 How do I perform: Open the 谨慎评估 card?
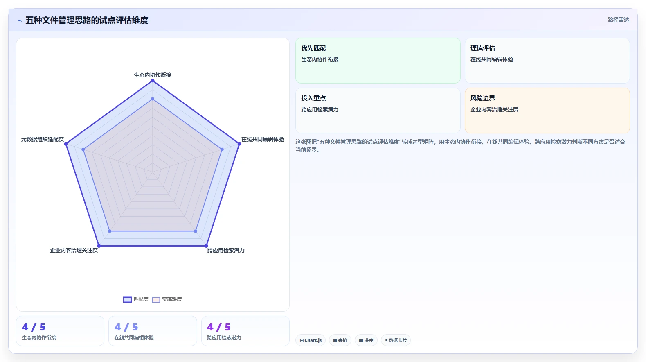click(x=547, y=61)
